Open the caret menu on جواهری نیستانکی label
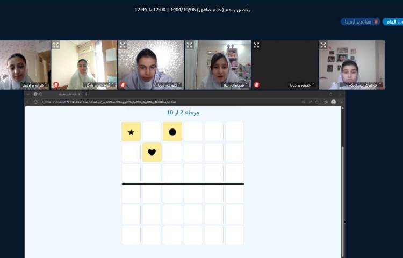The width and height of the screenshot is (403, 258). 379,84
